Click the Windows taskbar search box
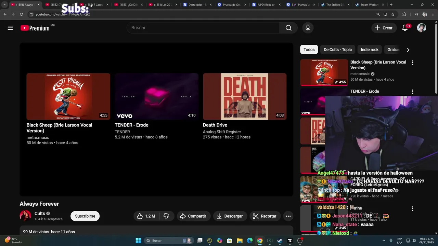The image size is (438, 246). pyautogui.click(x=169, y=241)
